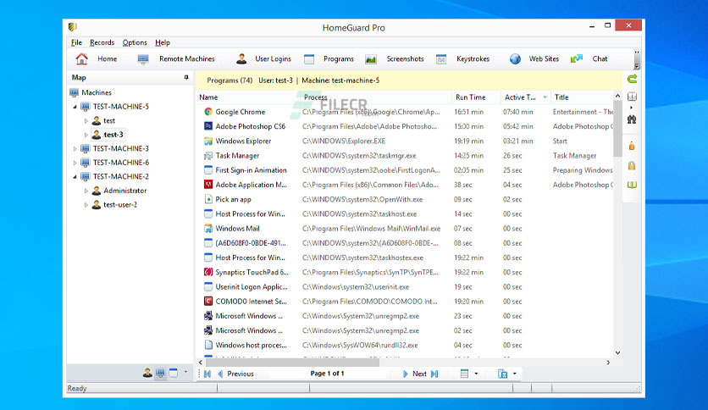
Task: Click the green refresh arrow icon
Action: [x=632, y=79]
